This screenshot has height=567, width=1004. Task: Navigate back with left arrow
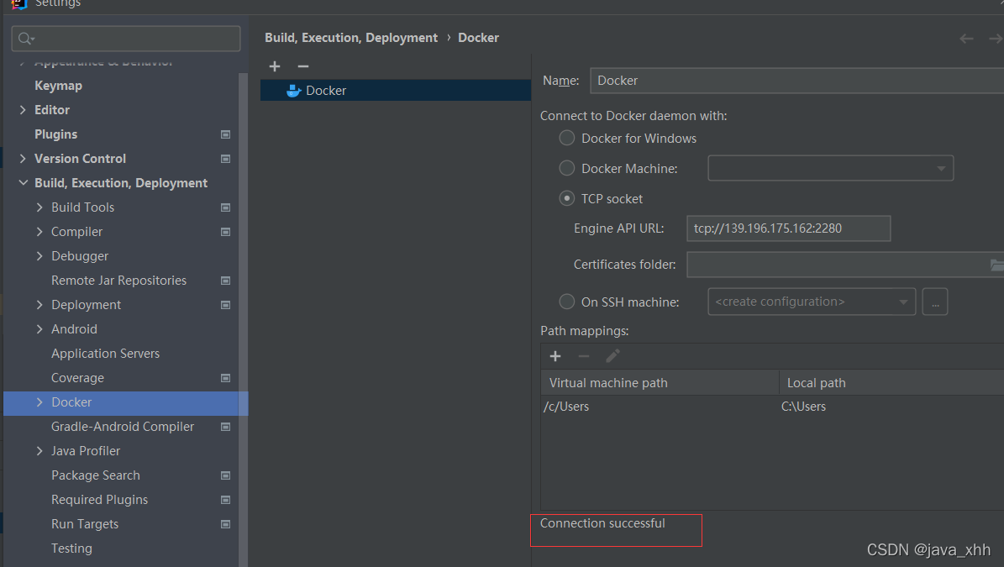[966, 39]
